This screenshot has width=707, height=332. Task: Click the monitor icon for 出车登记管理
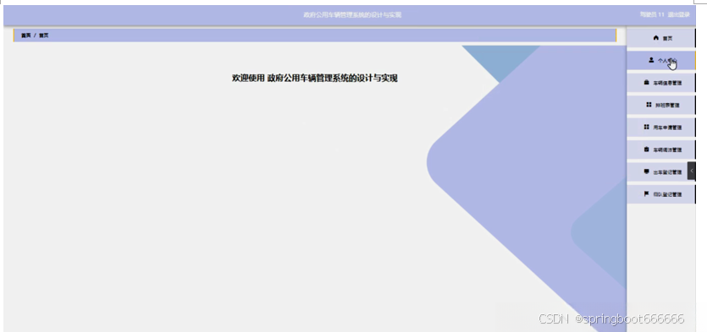646,171
